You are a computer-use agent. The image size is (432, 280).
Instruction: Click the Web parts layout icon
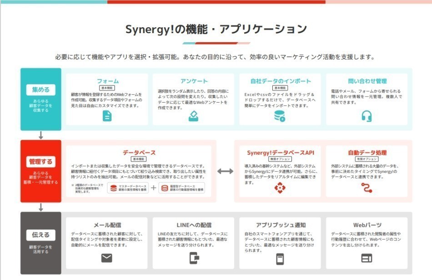[367, 259]
